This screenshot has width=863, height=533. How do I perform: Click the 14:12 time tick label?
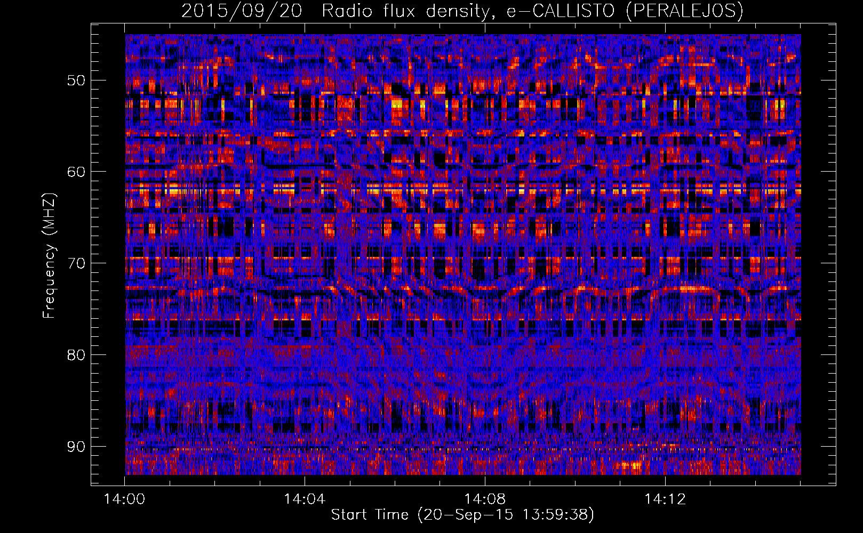click(665, 499)
